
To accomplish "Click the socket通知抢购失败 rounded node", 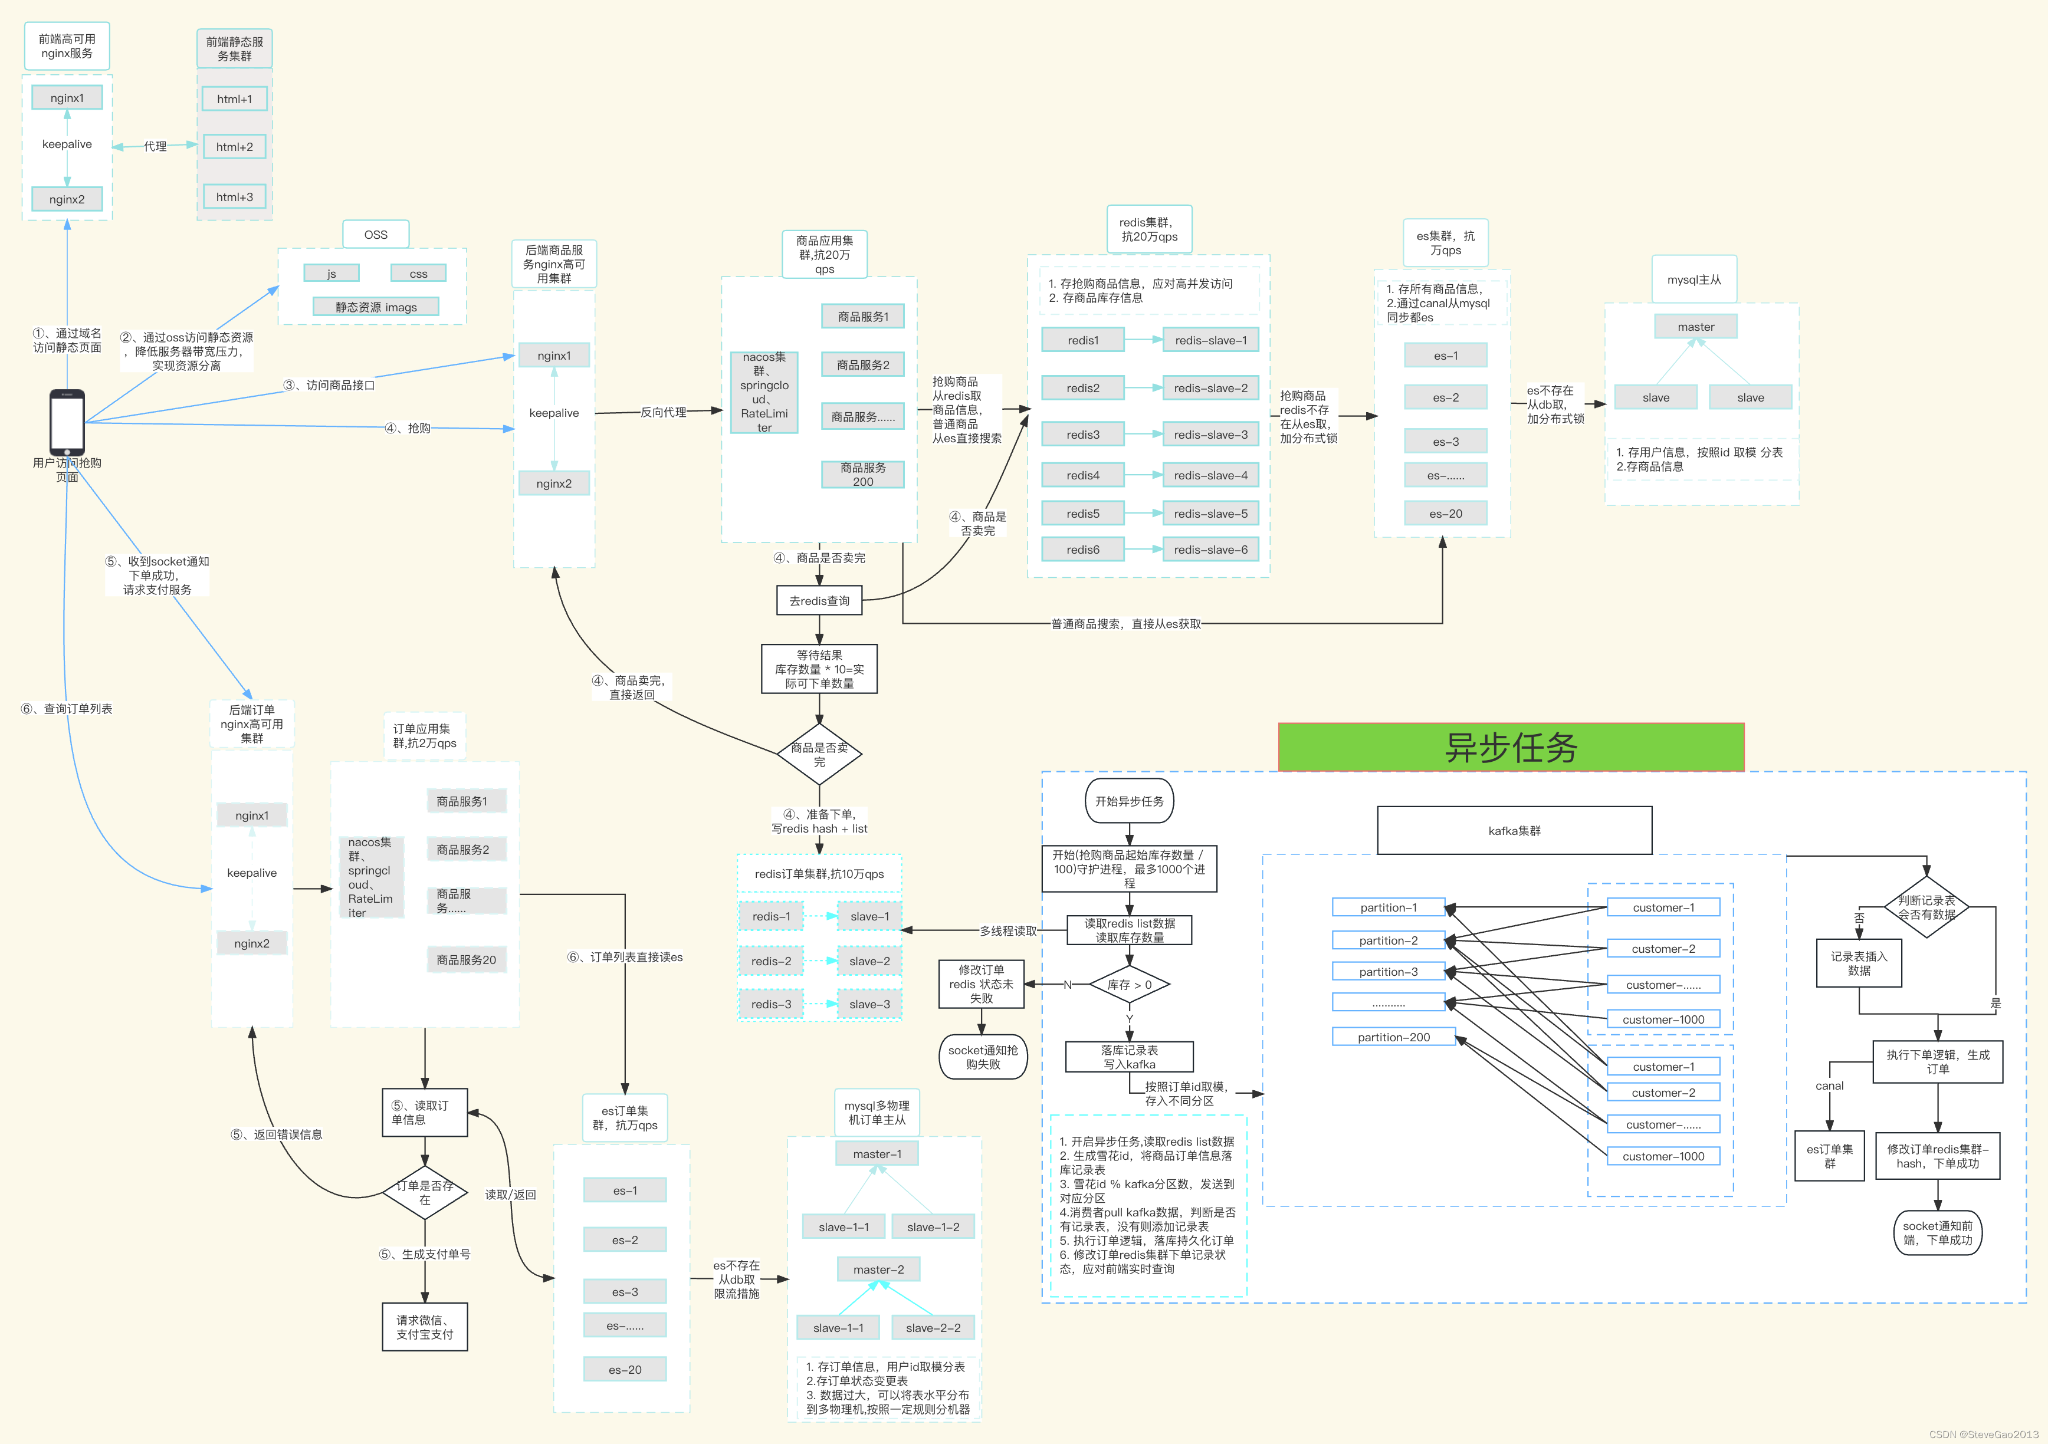I will coord(982,1057).
